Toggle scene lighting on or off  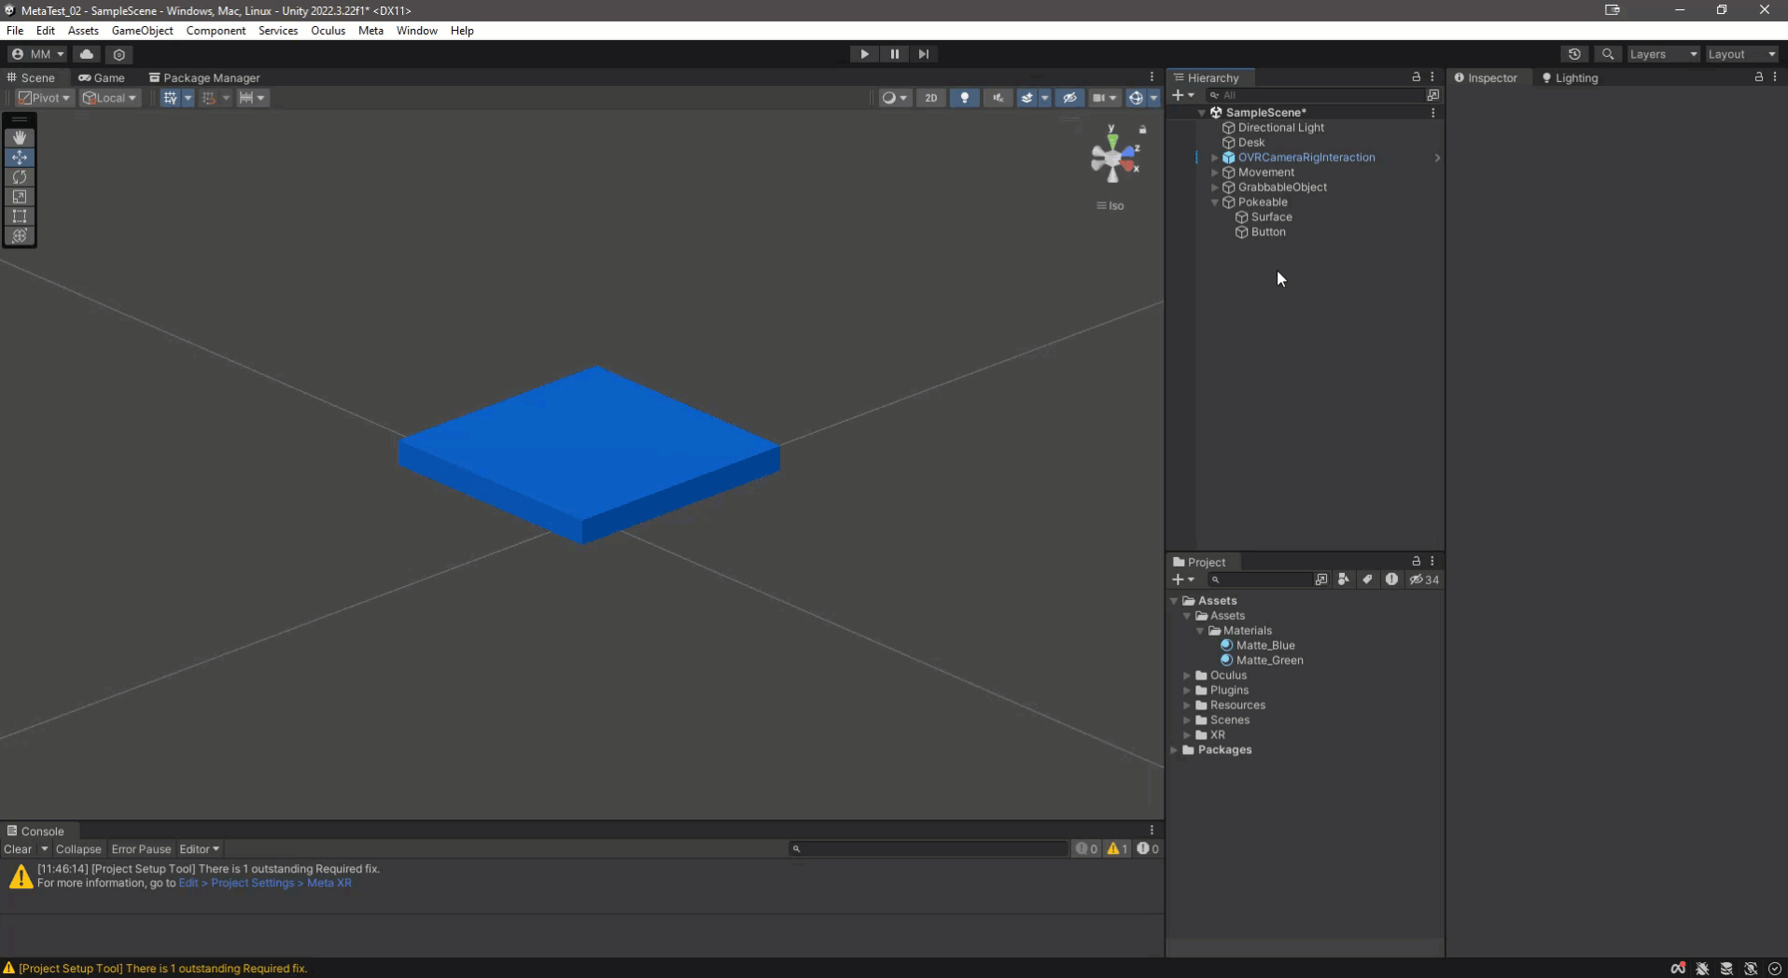964,98
